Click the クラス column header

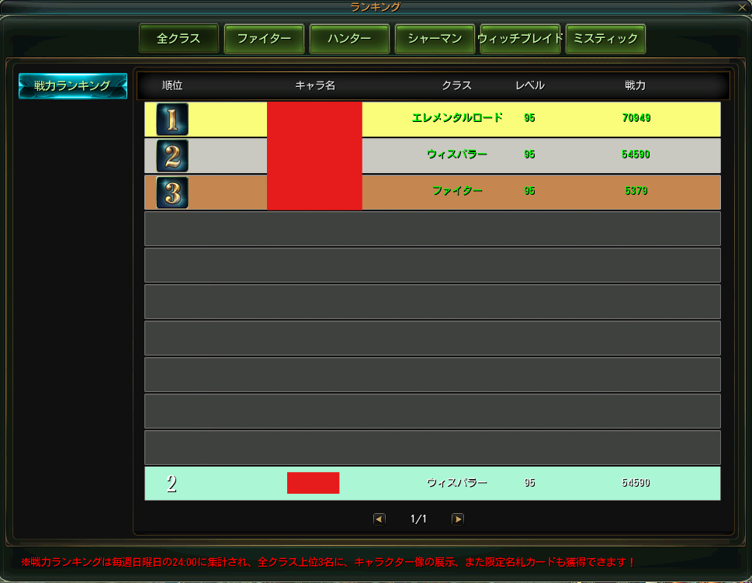pos(456,85)
